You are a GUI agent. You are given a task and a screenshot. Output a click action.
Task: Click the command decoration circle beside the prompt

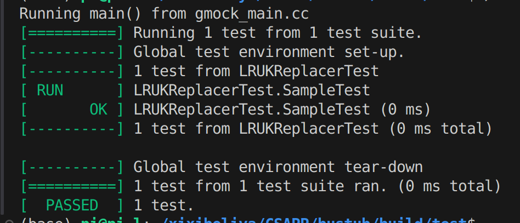(9, 222)
